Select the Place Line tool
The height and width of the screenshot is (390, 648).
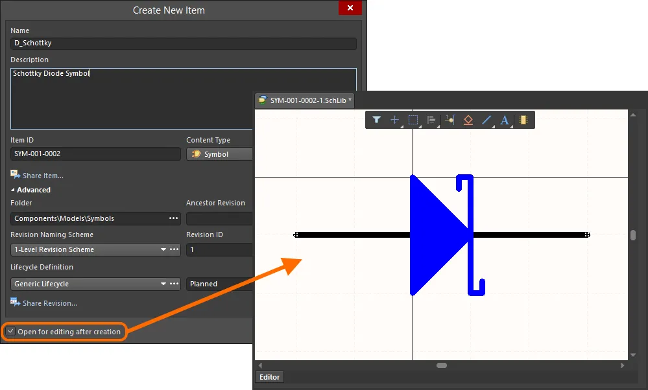pos(486,120)
